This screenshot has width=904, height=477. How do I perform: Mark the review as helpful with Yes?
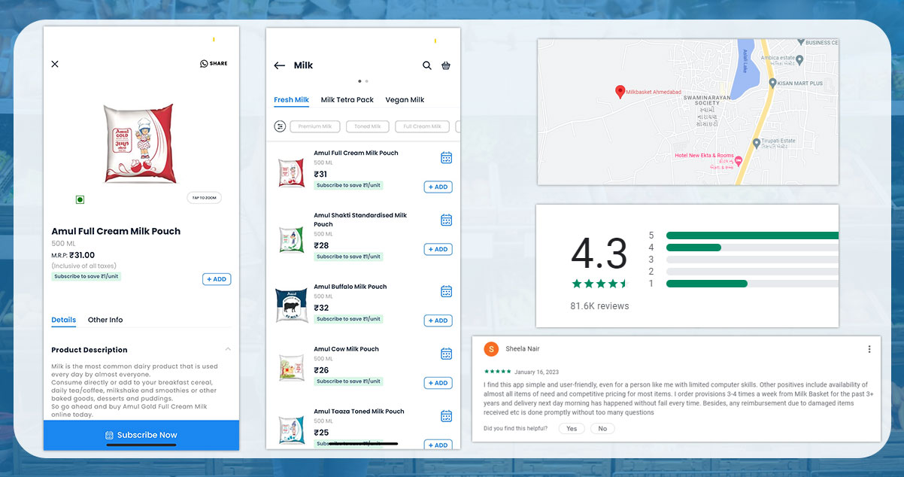(x=572, y=428)
